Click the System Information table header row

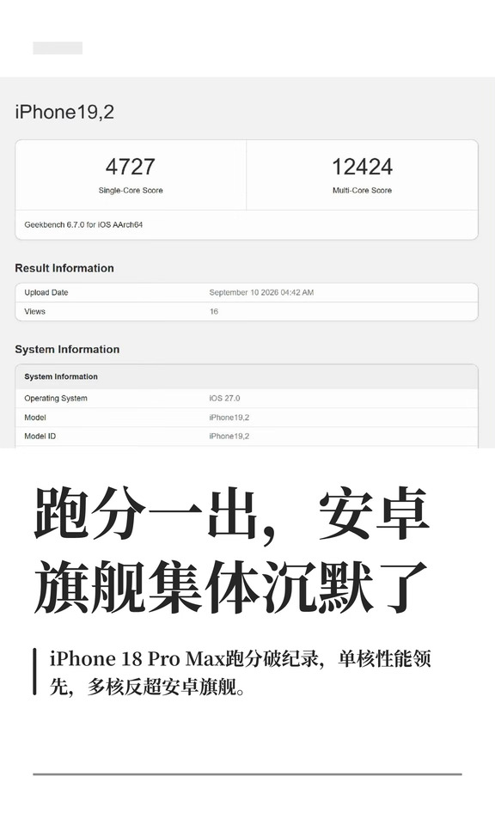pyautogui.click(x=247, y=376)
